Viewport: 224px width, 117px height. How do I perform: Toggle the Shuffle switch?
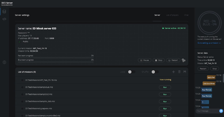click(155, 72)
